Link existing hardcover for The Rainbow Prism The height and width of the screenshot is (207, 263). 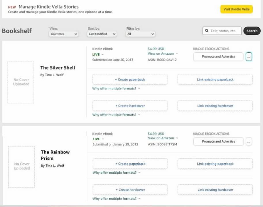(215, 190)
